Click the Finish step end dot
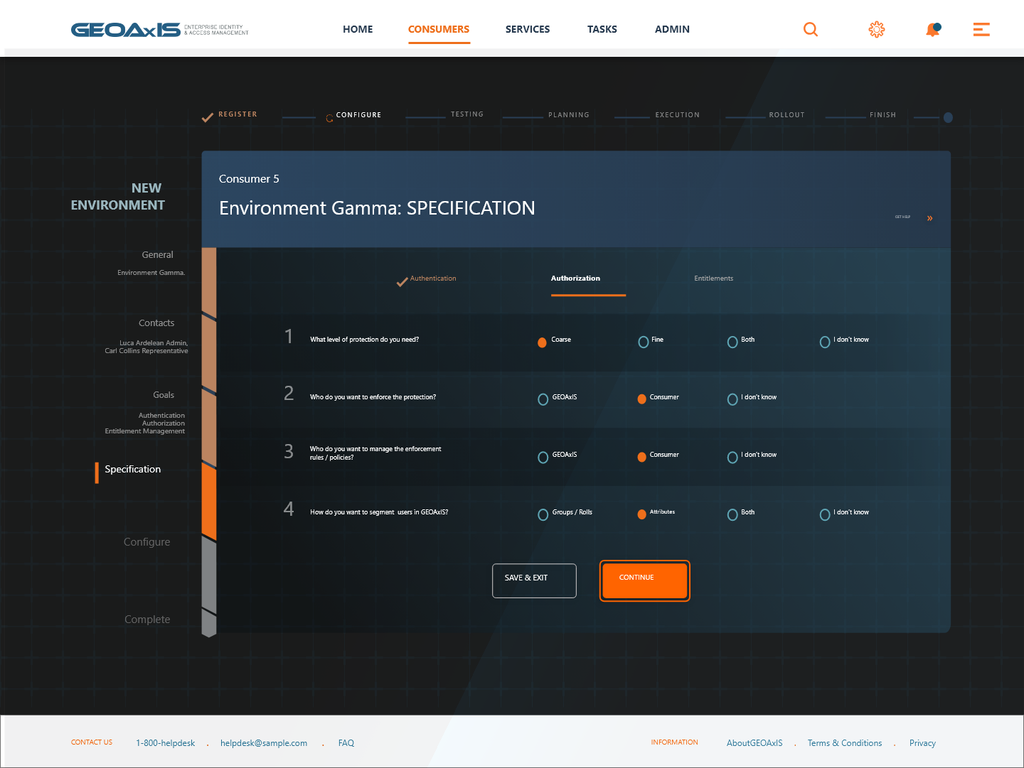The width and height of the screenshot is (1024, 768). 947,118
